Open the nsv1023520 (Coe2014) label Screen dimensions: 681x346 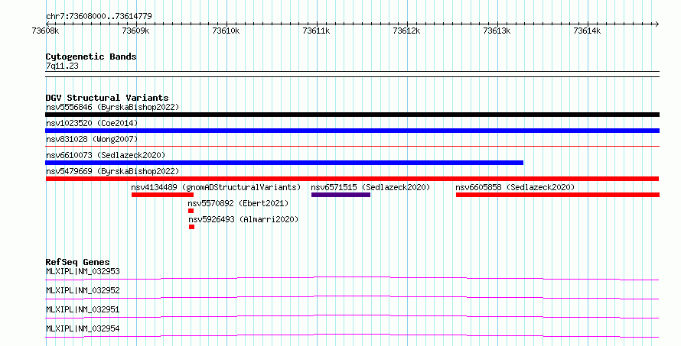pyautogui.click(x=92, y=123)
